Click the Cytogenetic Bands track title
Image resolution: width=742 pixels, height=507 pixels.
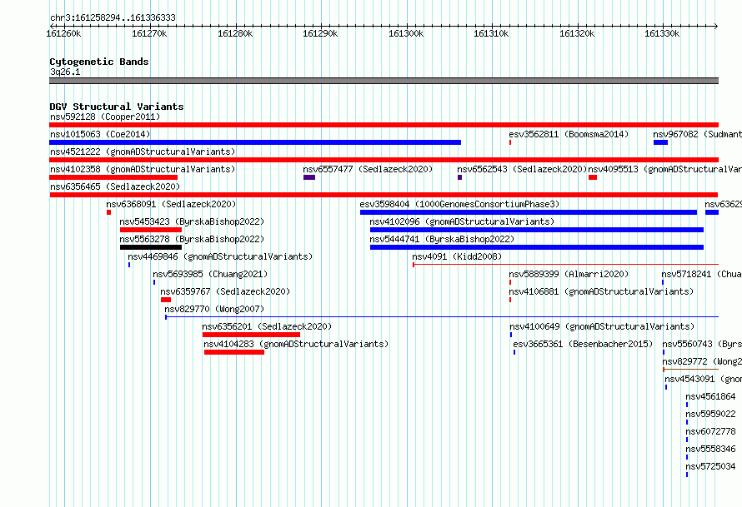[99, 62]
